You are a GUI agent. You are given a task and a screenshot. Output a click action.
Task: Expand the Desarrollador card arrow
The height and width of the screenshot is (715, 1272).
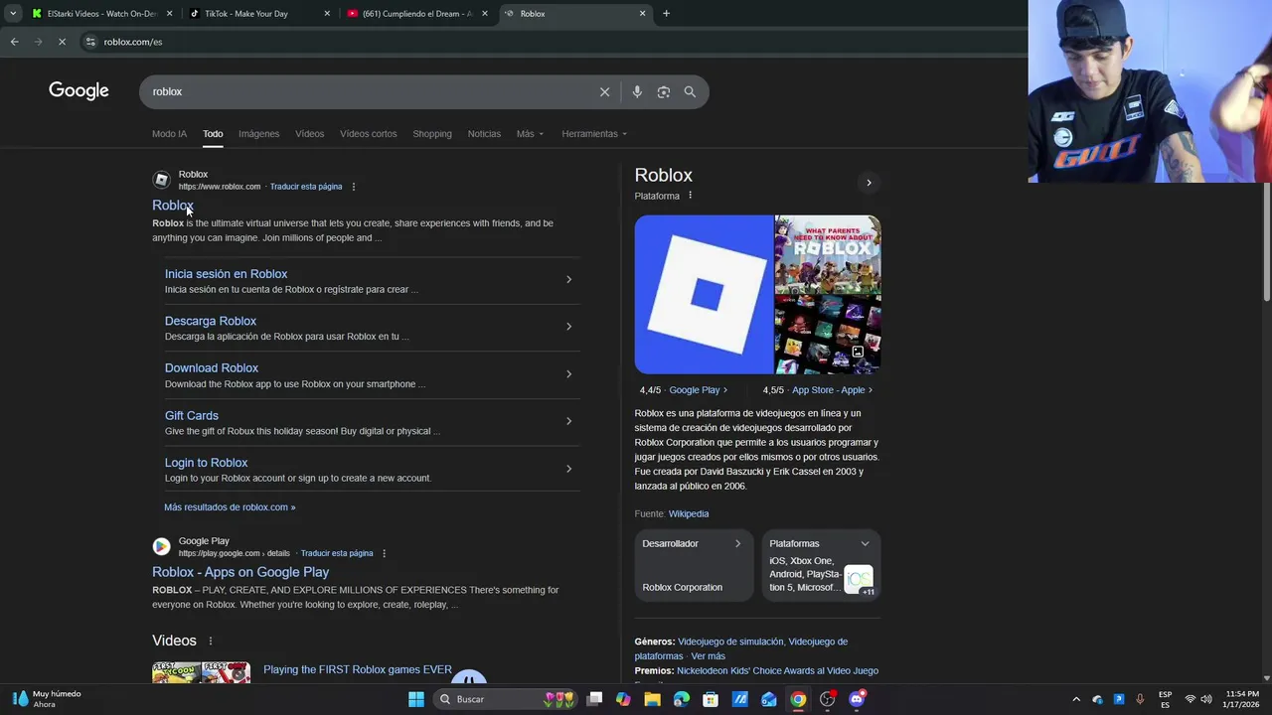coord(737,544)
